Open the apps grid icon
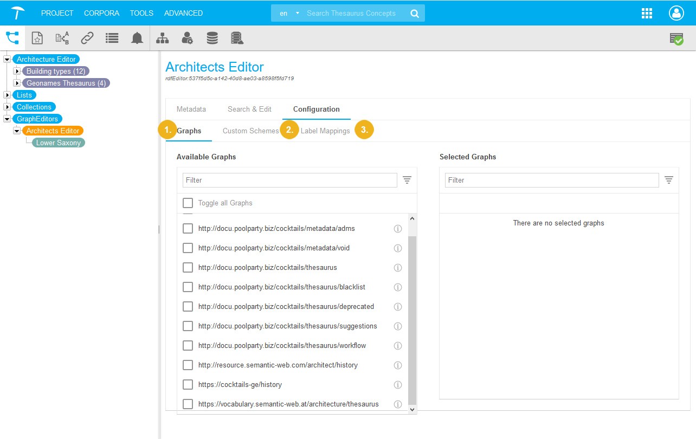Image resolution: width=696 pixels, height=439 pixels. (647, 14)
